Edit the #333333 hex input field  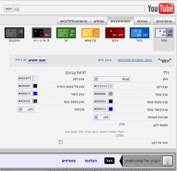25,101
